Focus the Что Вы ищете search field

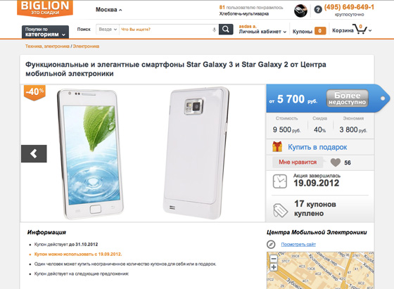coord(166,30)
